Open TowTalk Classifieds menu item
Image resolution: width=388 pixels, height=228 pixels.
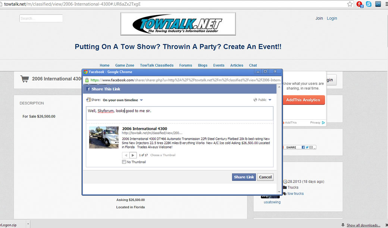point(157,65)
